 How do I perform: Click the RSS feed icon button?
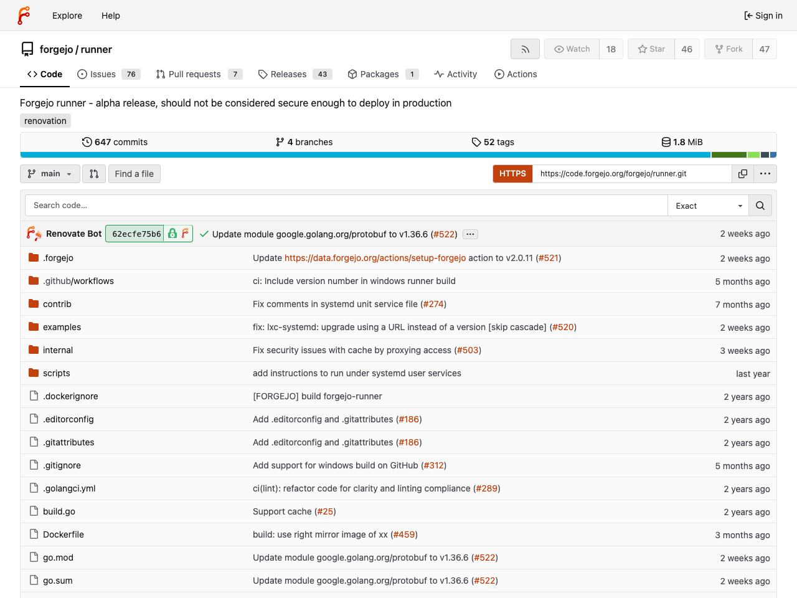(525, 49)
